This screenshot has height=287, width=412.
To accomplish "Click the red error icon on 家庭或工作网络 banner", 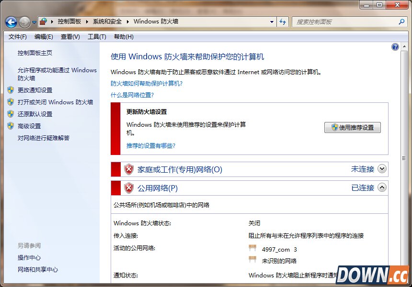I will (x=128, y=169).
